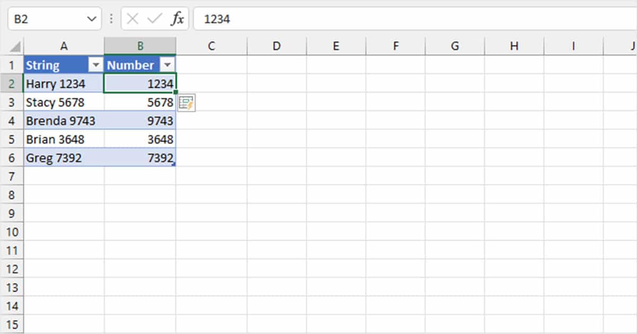Select the String header cell

pyautogui.click(x=53, y=65)
